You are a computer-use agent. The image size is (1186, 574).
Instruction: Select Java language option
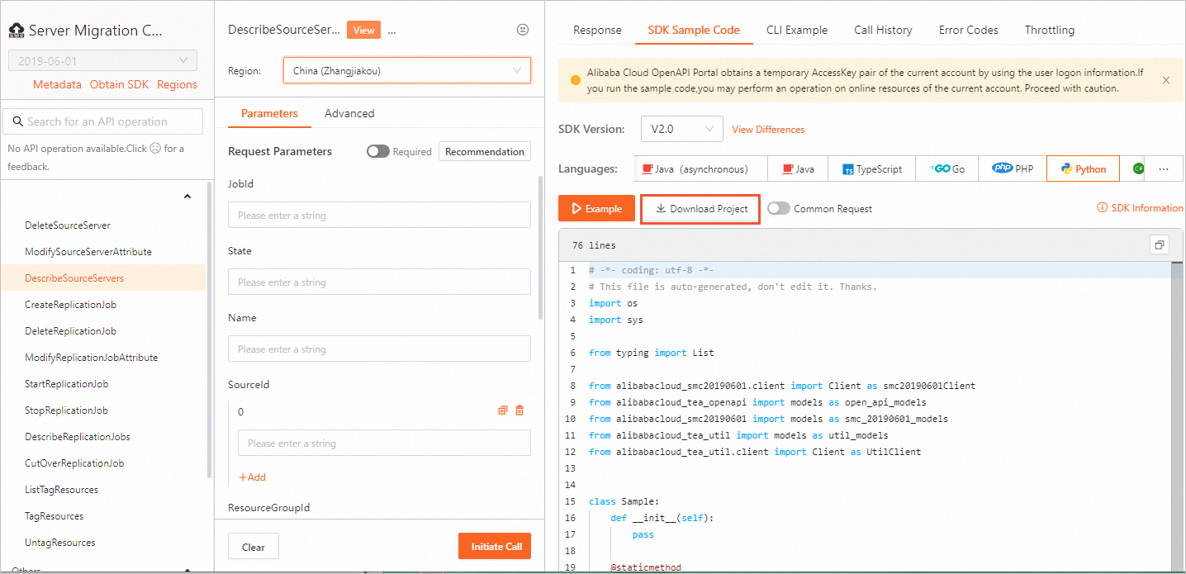798,168
